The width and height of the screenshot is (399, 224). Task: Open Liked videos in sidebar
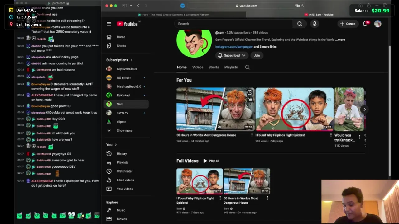pyautogui.click(x=126, y=180)
